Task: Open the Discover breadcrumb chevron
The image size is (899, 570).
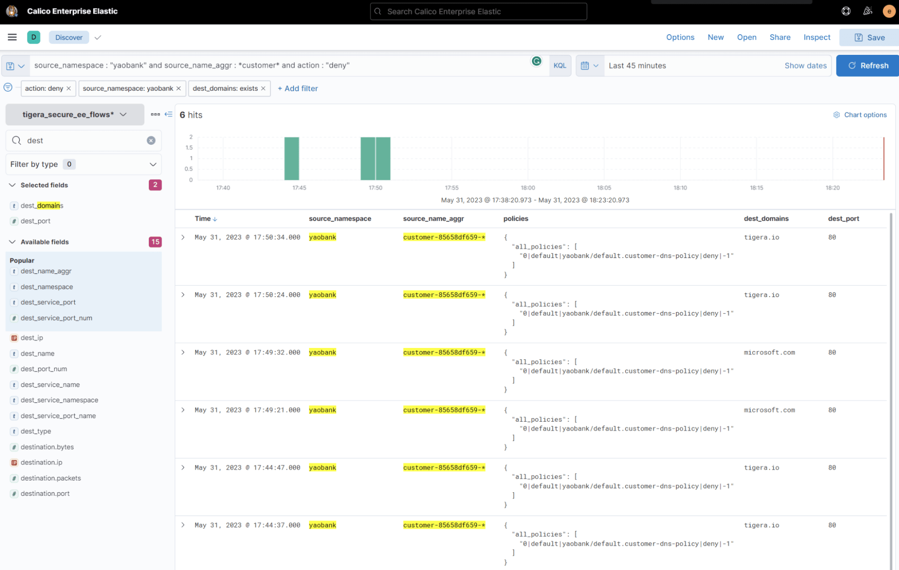Action: point(98,37)
